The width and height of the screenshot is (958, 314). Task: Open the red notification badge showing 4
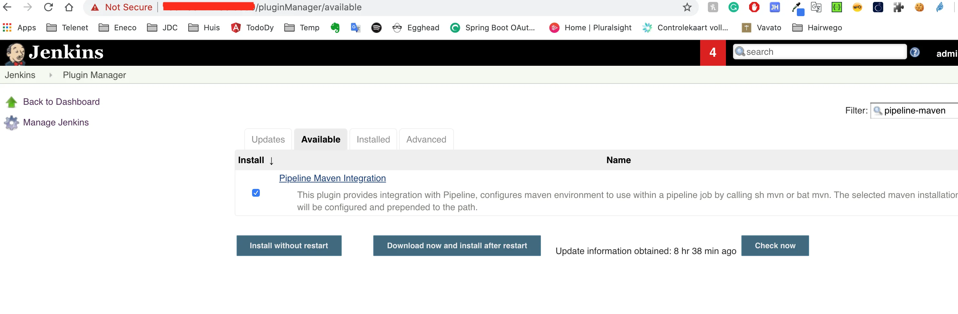[712, 53]
